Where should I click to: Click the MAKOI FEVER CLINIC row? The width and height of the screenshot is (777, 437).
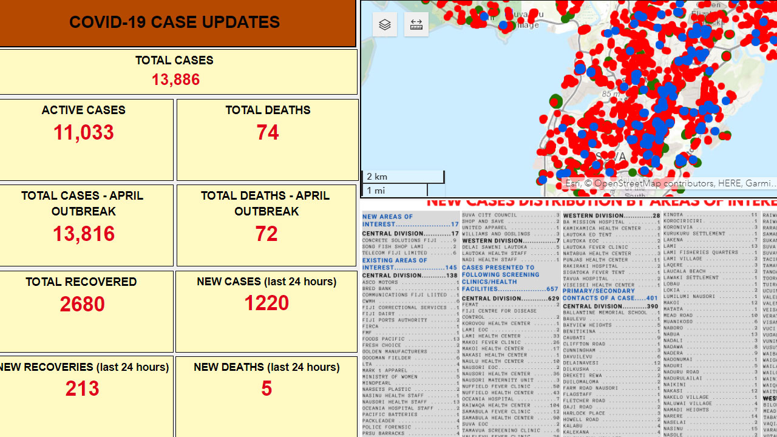(511, 342)
